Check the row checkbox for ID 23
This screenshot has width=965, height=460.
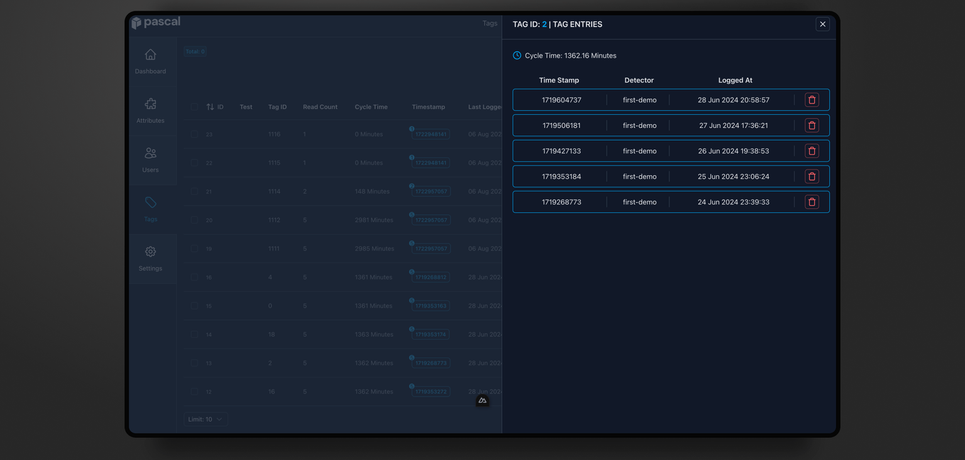(x=194, y=134)
